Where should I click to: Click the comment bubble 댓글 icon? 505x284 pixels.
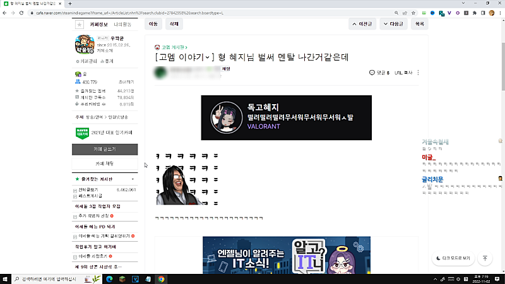click(x=372, y=73)
